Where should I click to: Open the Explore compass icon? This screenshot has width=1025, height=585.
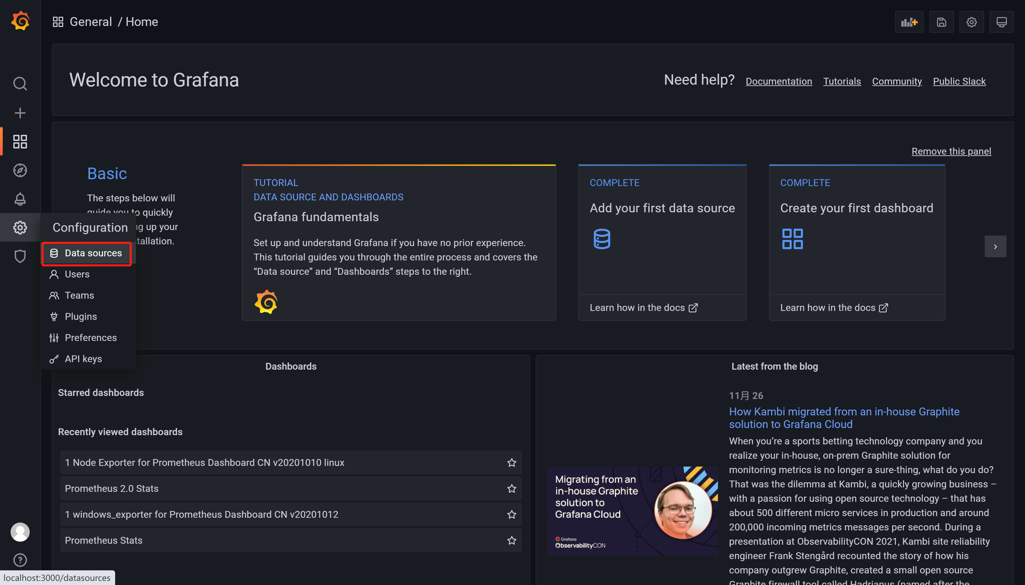click(20, 170)
